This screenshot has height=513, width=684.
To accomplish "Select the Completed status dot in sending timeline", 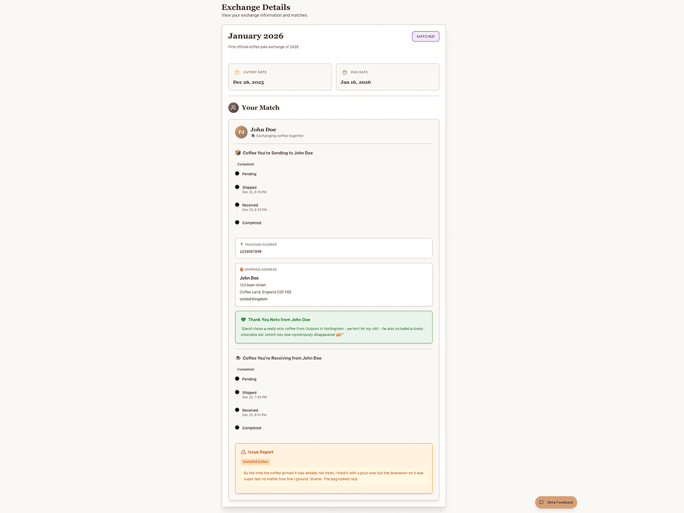I will [x=237, y=222].
